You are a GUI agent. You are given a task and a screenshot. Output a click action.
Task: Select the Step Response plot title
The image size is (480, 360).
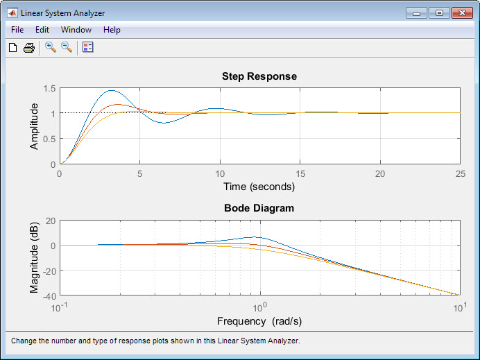tap(259, 76)
